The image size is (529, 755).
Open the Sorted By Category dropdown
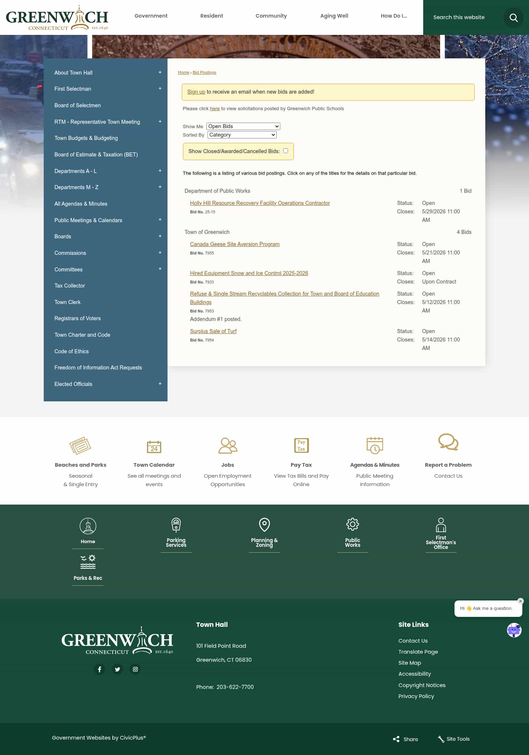pyautogui.click(x=242, y=135)
